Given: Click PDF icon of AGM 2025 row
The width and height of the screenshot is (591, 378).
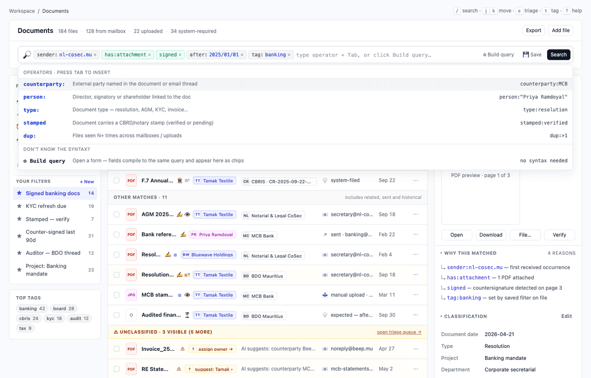Looking at the screenshot, I should (131, 214).
